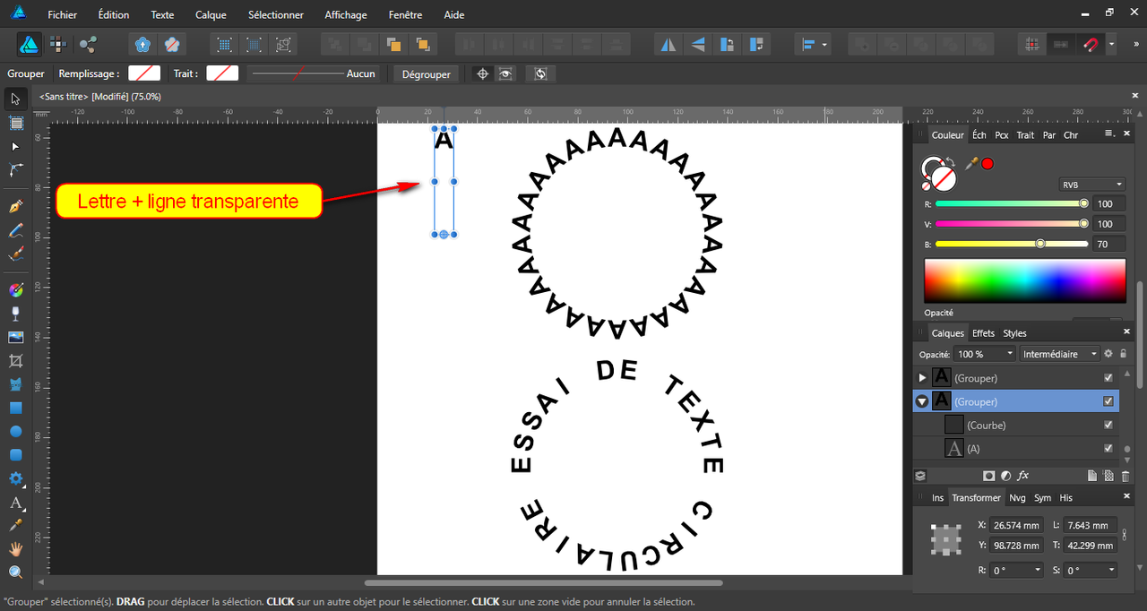Toggle visibility of selected (Grouper) layer
Viewport: 1147px width, 611px height.
click(x=1108, y=401)
